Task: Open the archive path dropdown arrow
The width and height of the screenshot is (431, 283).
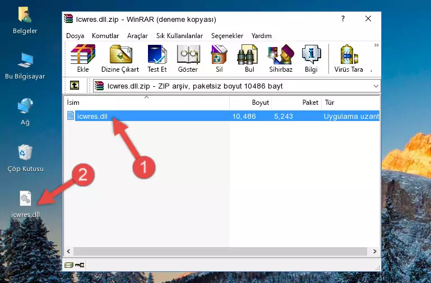Action: pyautogui.click(x=376, y=86)
